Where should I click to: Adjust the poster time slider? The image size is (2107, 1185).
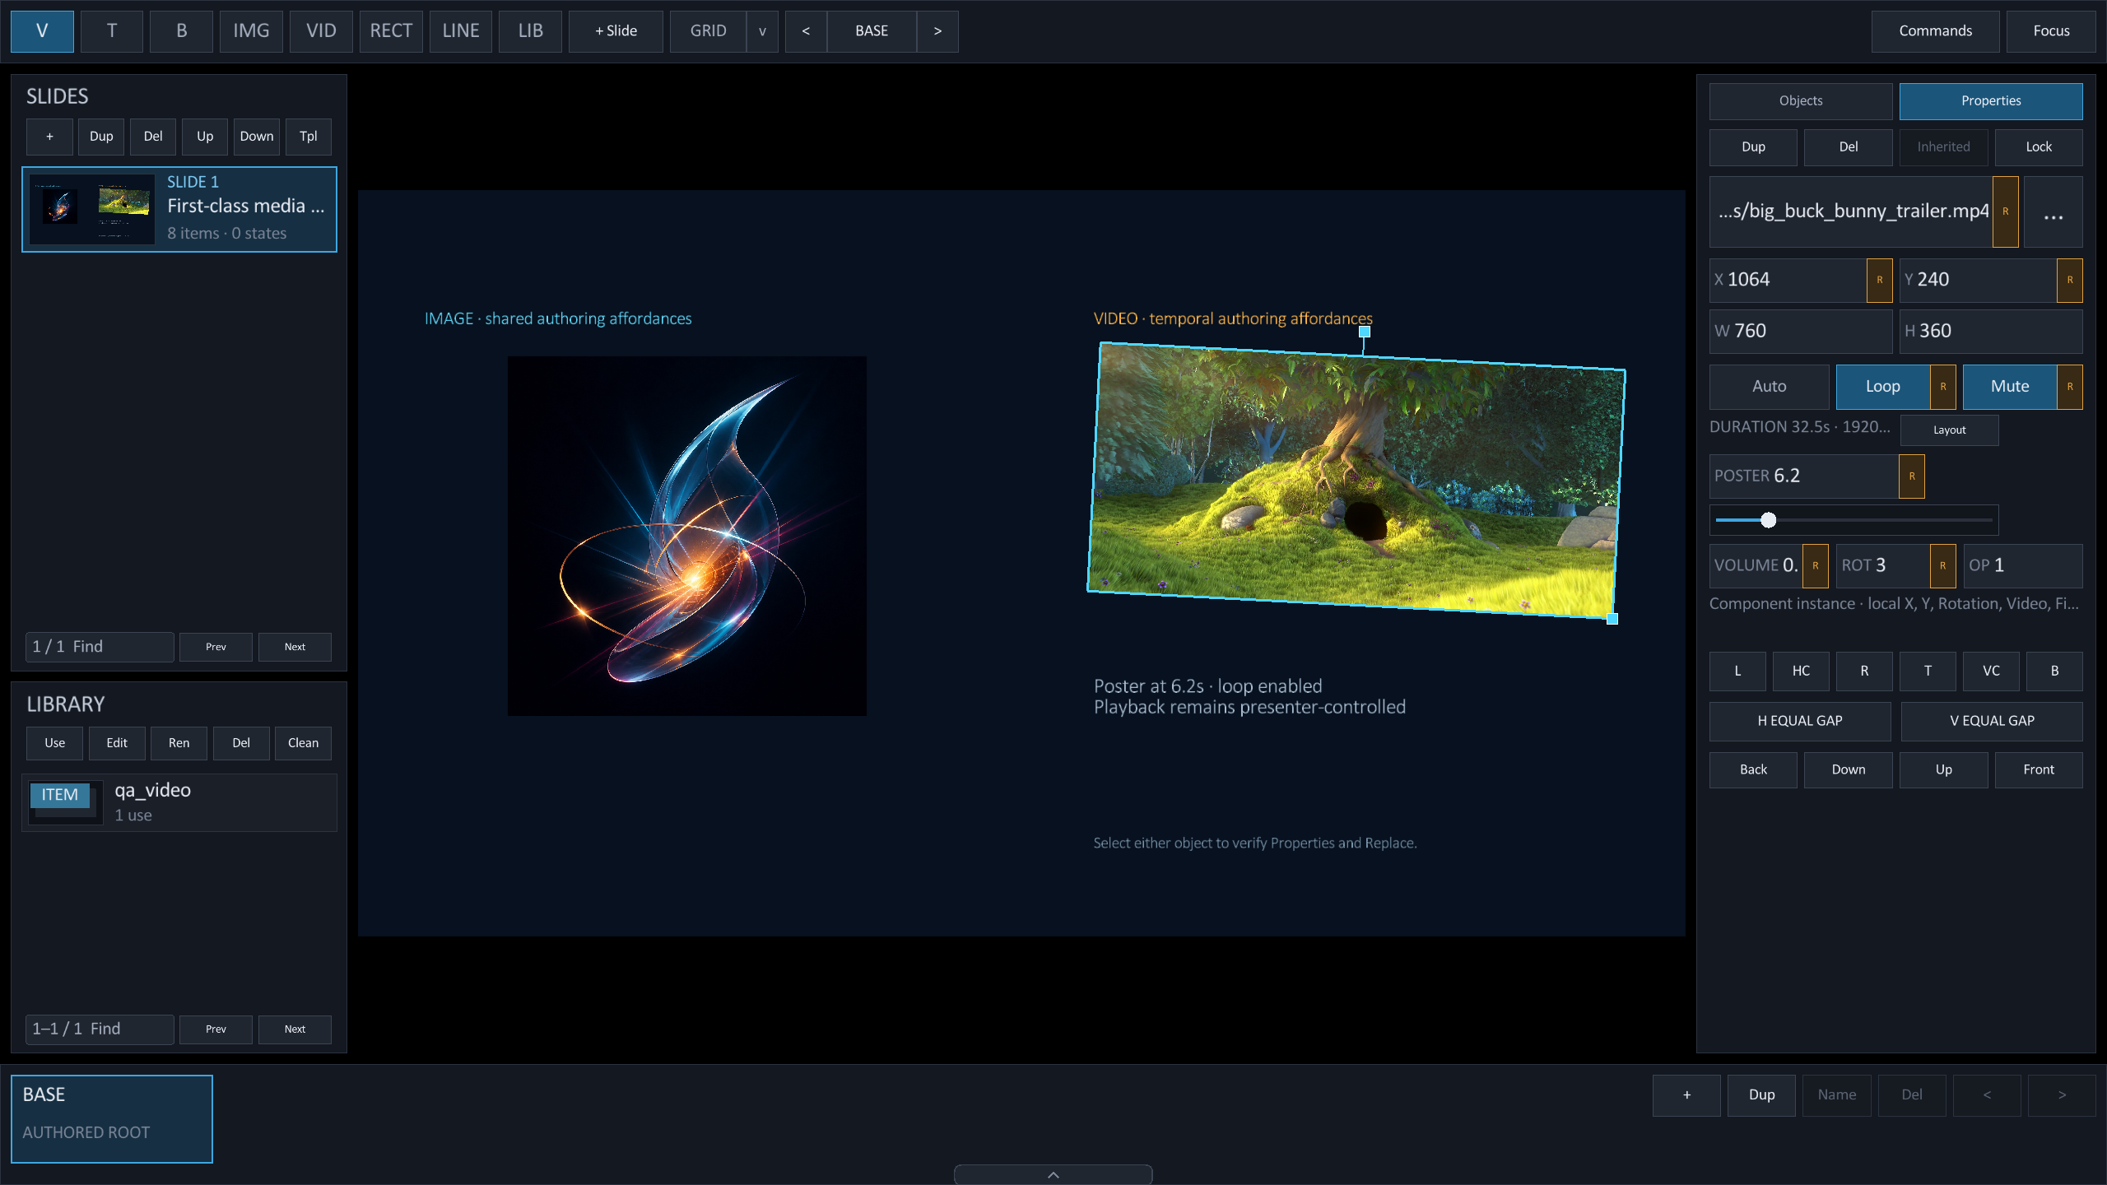point(1854,520)
